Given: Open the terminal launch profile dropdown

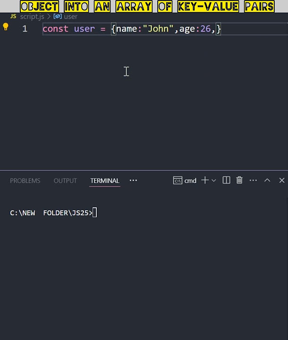Looking at the screenshot, I should pyautogui.click(x=213, y=180).
